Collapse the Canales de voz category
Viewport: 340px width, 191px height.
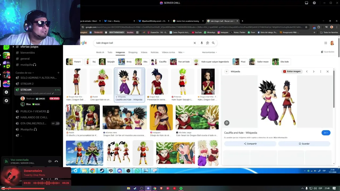[x=24, y=73]
